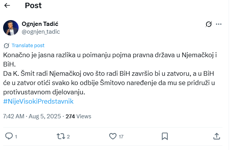
Task: Click the @ognjen_tadic handle
Action: pyautogui.click(x=41, y=32)
